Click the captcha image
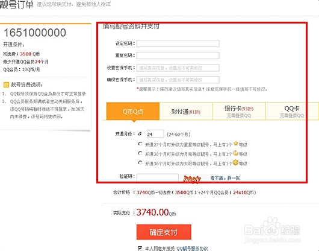This screenshot has width=319, height=251. [194, 179]
